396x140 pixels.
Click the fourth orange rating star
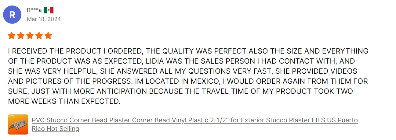click(39, 36)
